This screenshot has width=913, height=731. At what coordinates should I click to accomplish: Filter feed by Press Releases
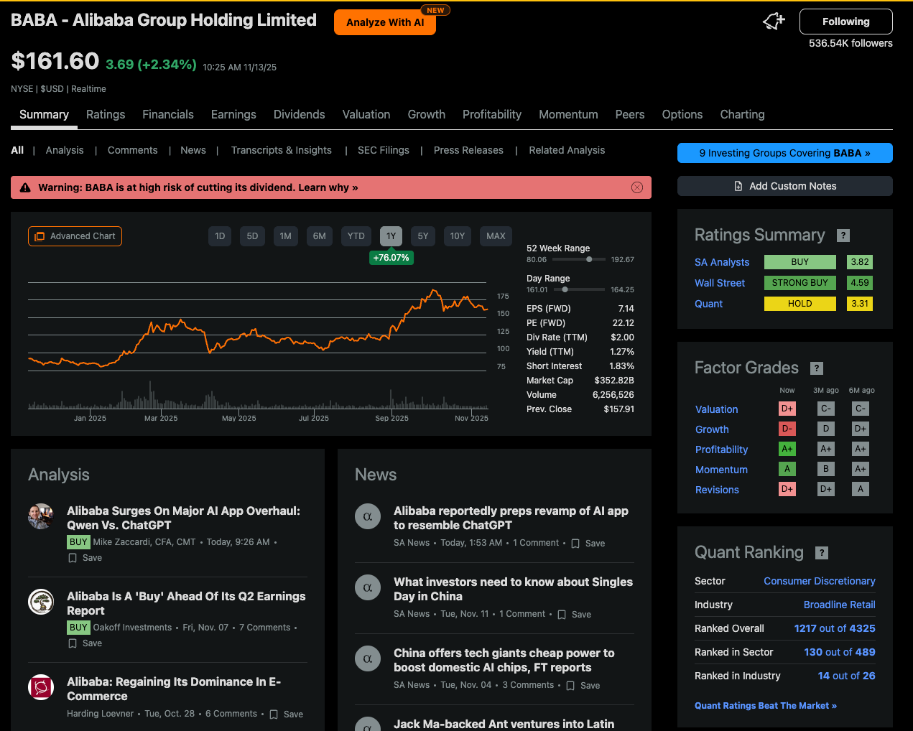468,151
